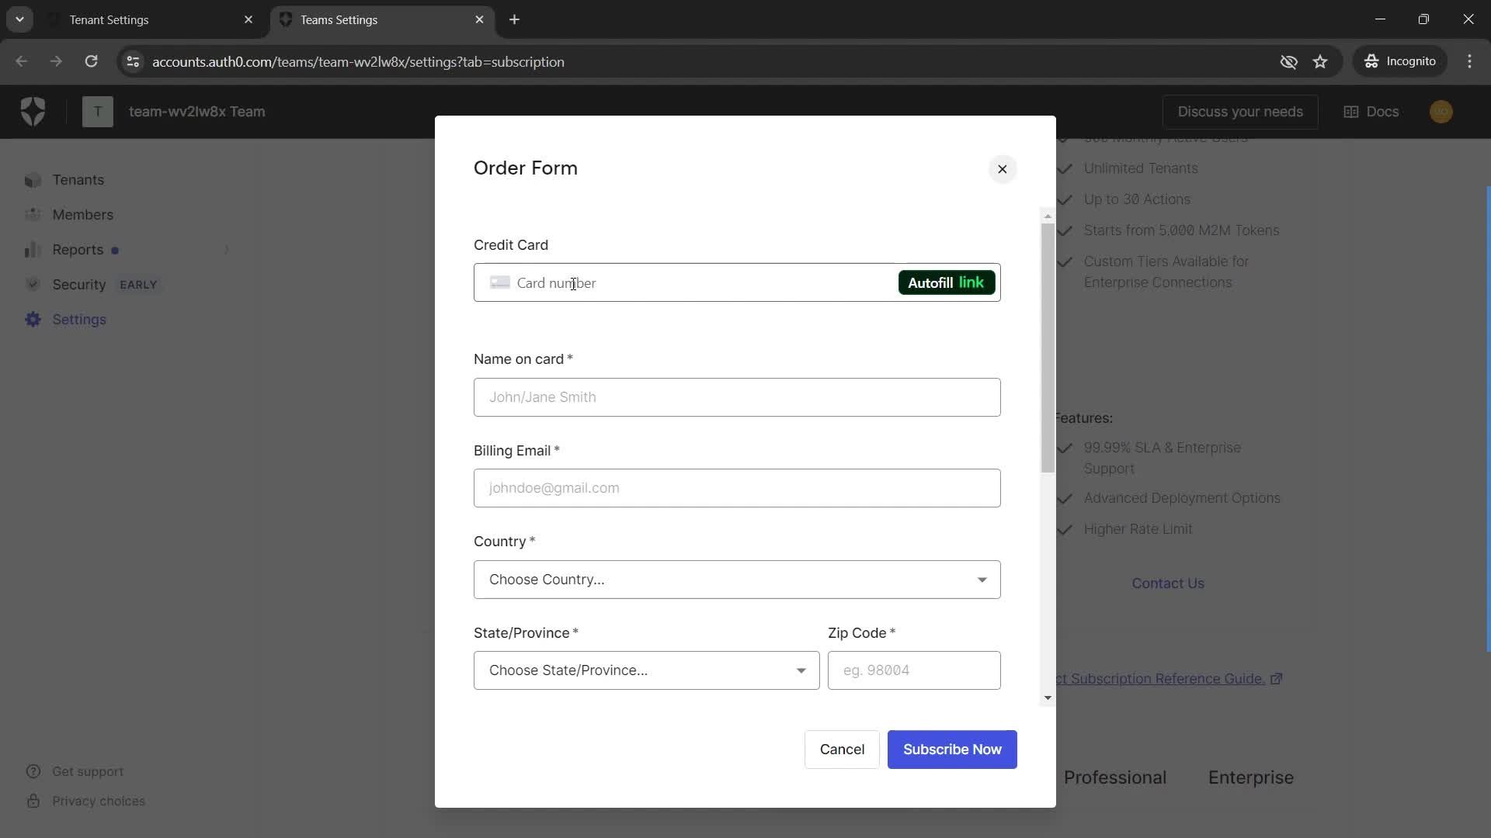
Task: Click the Subscribe Now button
Action: (952, 750)
